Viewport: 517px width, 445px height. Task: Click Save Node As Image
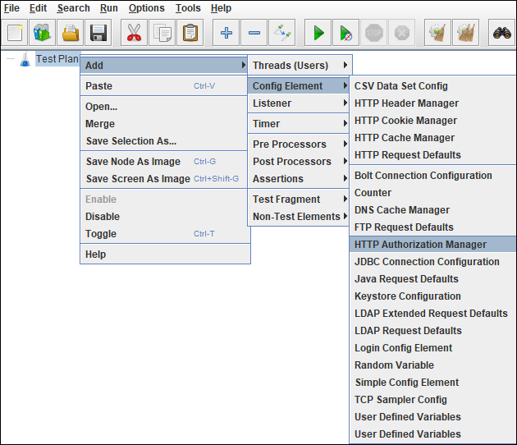pyautogui.click(x=133, y=162)
